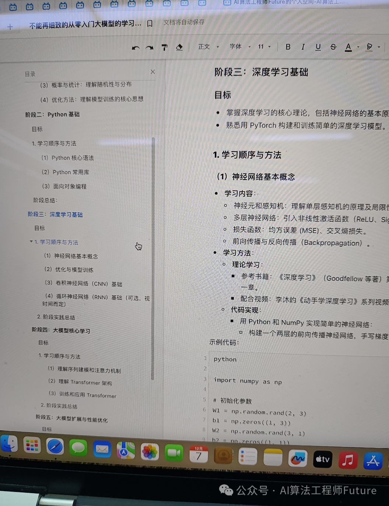Click the 示例代码 label in the document
This screenshot has height=506, width=389.
tap(224, 342)
